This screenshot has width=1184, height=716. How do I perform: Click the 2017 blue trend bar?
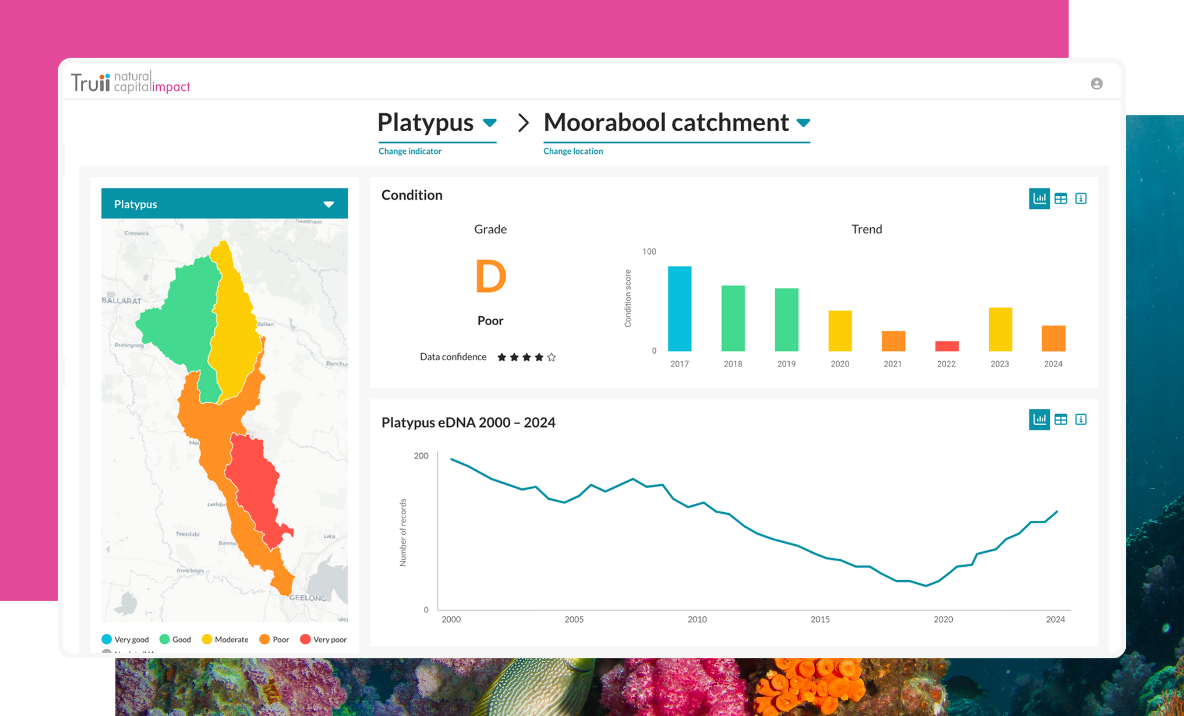click(x=680, y=309)
